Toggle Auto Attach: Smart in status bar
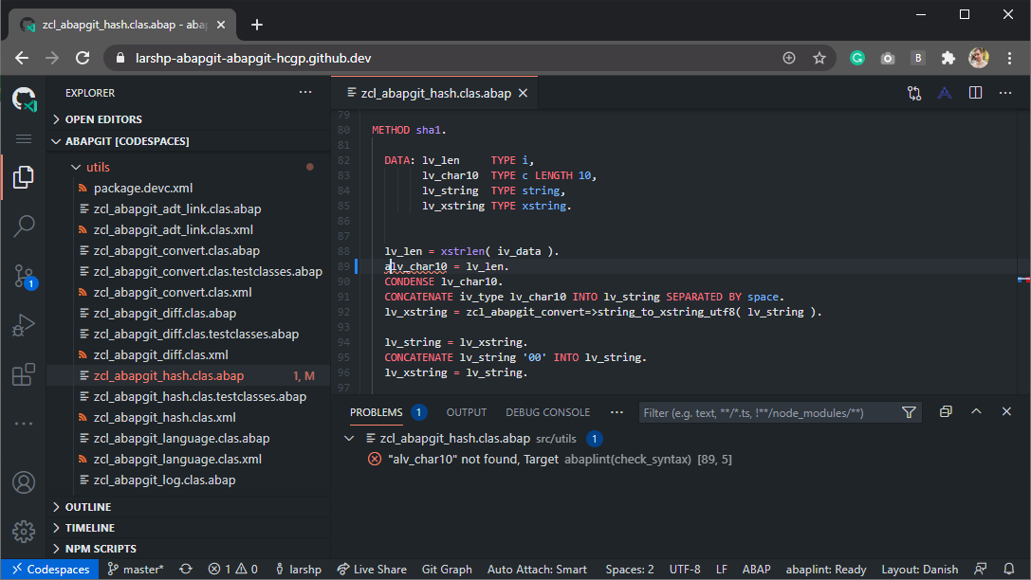This screenshot has width=1031, height=580. point(540,569)
